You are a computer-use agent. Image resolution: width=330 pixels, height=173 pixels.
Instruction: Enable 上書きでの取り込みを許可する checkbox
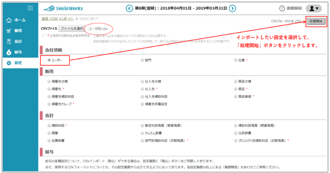[x=44, y=35]
